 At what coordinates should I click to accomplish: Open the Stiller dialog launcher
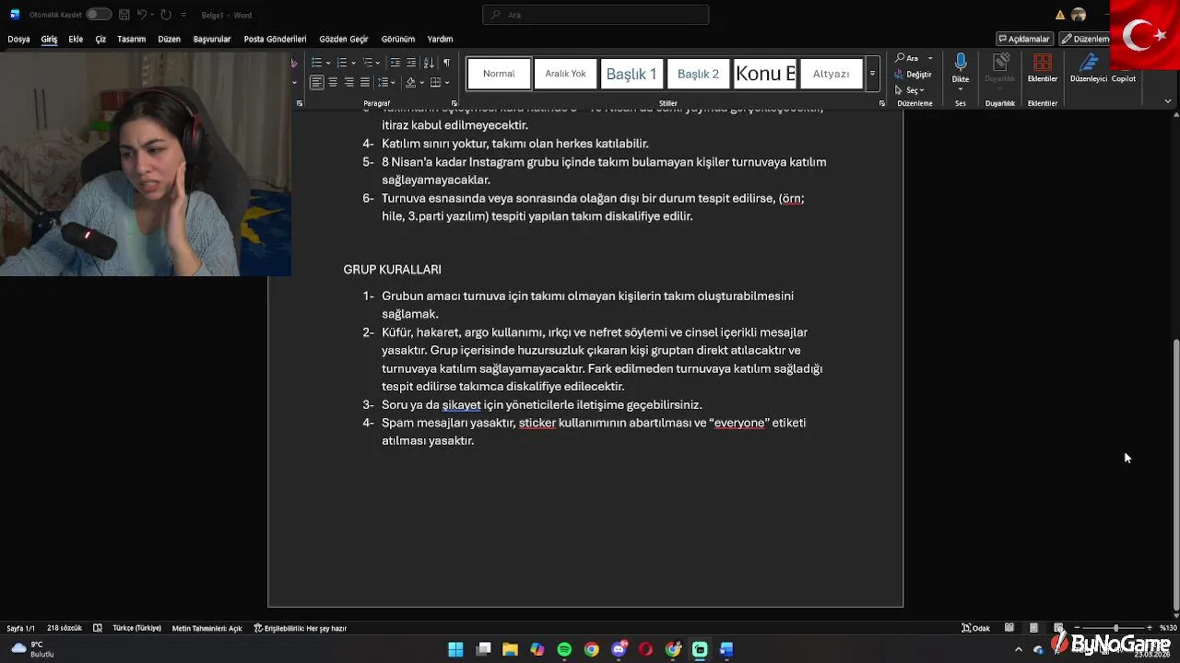(x=882, y=103)
